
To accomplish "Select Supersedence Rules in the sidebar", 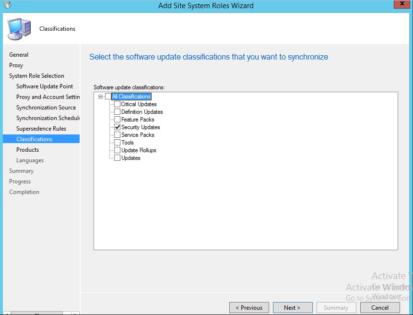I will pos(41,129).
